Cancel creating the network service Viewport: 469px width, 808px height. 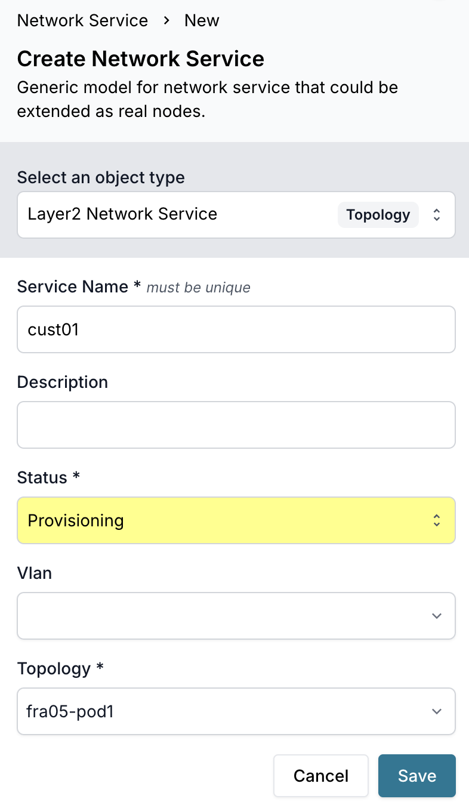pos(320,775)
